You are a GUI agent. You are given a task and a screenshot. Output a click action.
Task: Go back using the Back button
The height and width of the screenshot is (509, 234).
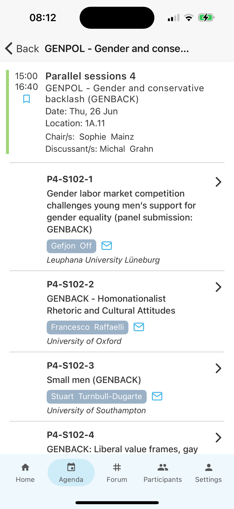click(22, 49)
